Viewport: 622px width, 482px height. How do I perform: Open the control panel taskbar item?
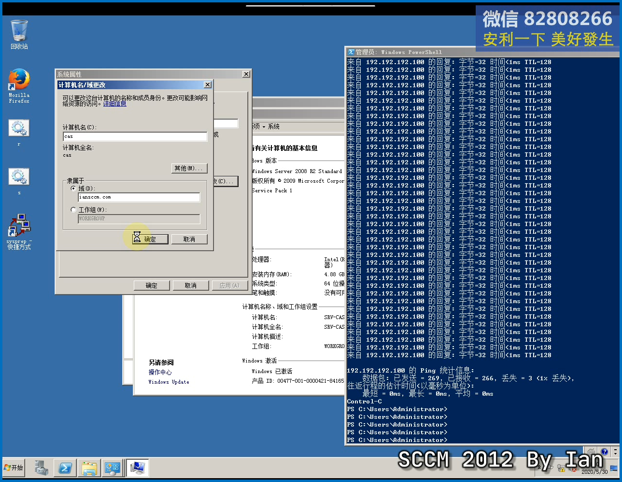[x=113, y=468]
